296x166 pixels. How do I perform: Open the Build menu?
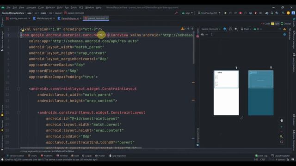(x=60, y=7)
